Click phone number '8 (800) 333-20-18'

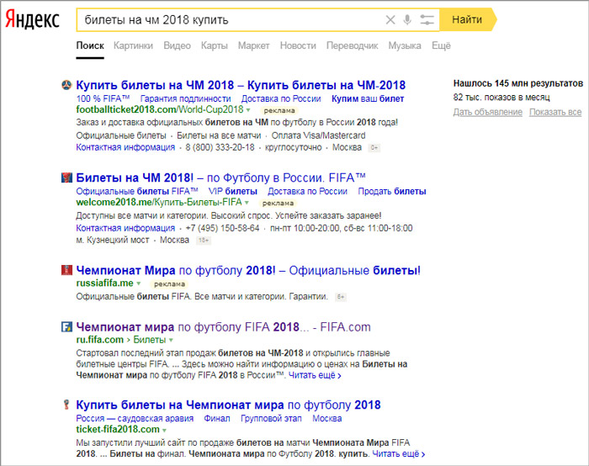[220, 147]
